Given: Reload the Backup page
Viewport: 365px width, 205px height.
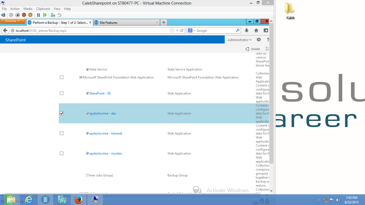Looking at the screenshot, I should pyautogui.click(x=182, y=30).
